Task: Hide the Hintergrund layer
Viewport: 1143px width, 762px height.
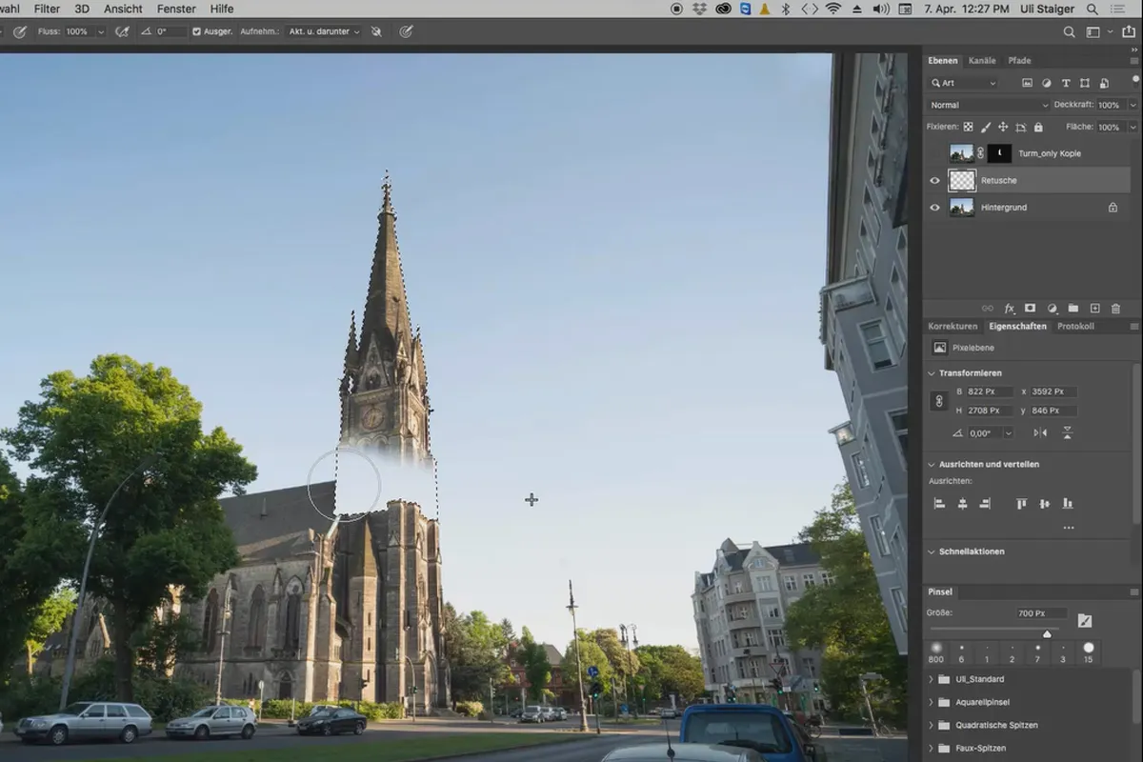Action: pos(934,207)
